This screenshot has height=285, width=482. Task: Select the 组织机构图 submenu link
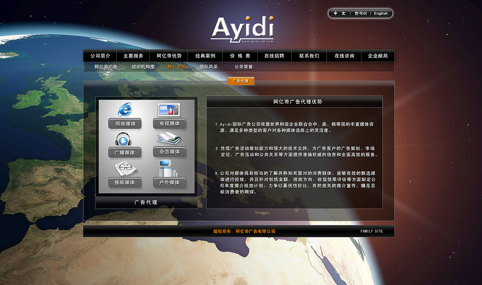coord(143,67)
